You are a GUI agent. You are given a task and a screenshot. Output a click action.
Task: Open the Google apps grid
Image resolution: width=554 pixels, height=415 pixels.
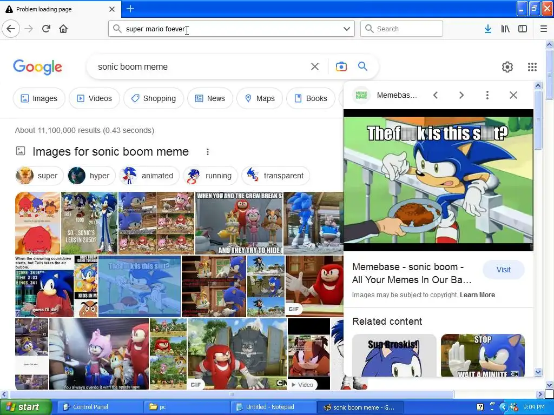[x=532, y=66]
